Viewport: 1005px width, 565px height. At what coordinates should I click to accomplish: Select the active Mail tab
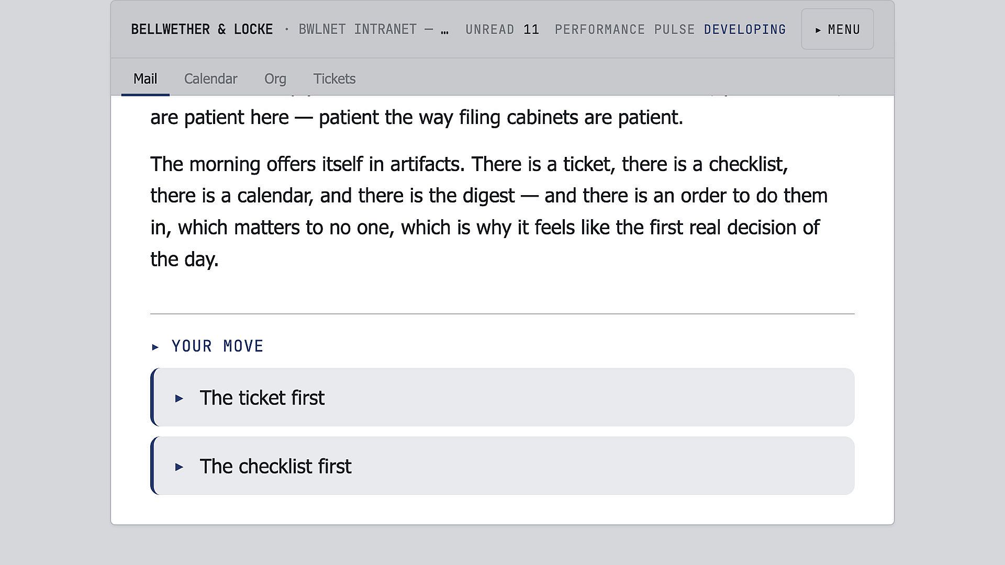point(145,78)
